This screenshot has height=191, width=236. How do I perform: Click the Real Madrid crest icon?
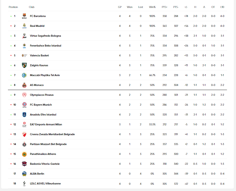[24, 26]
